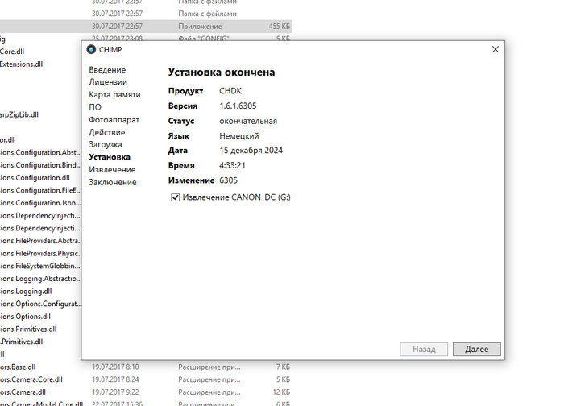Select Загрузка step in sidebar

point(106,144)
